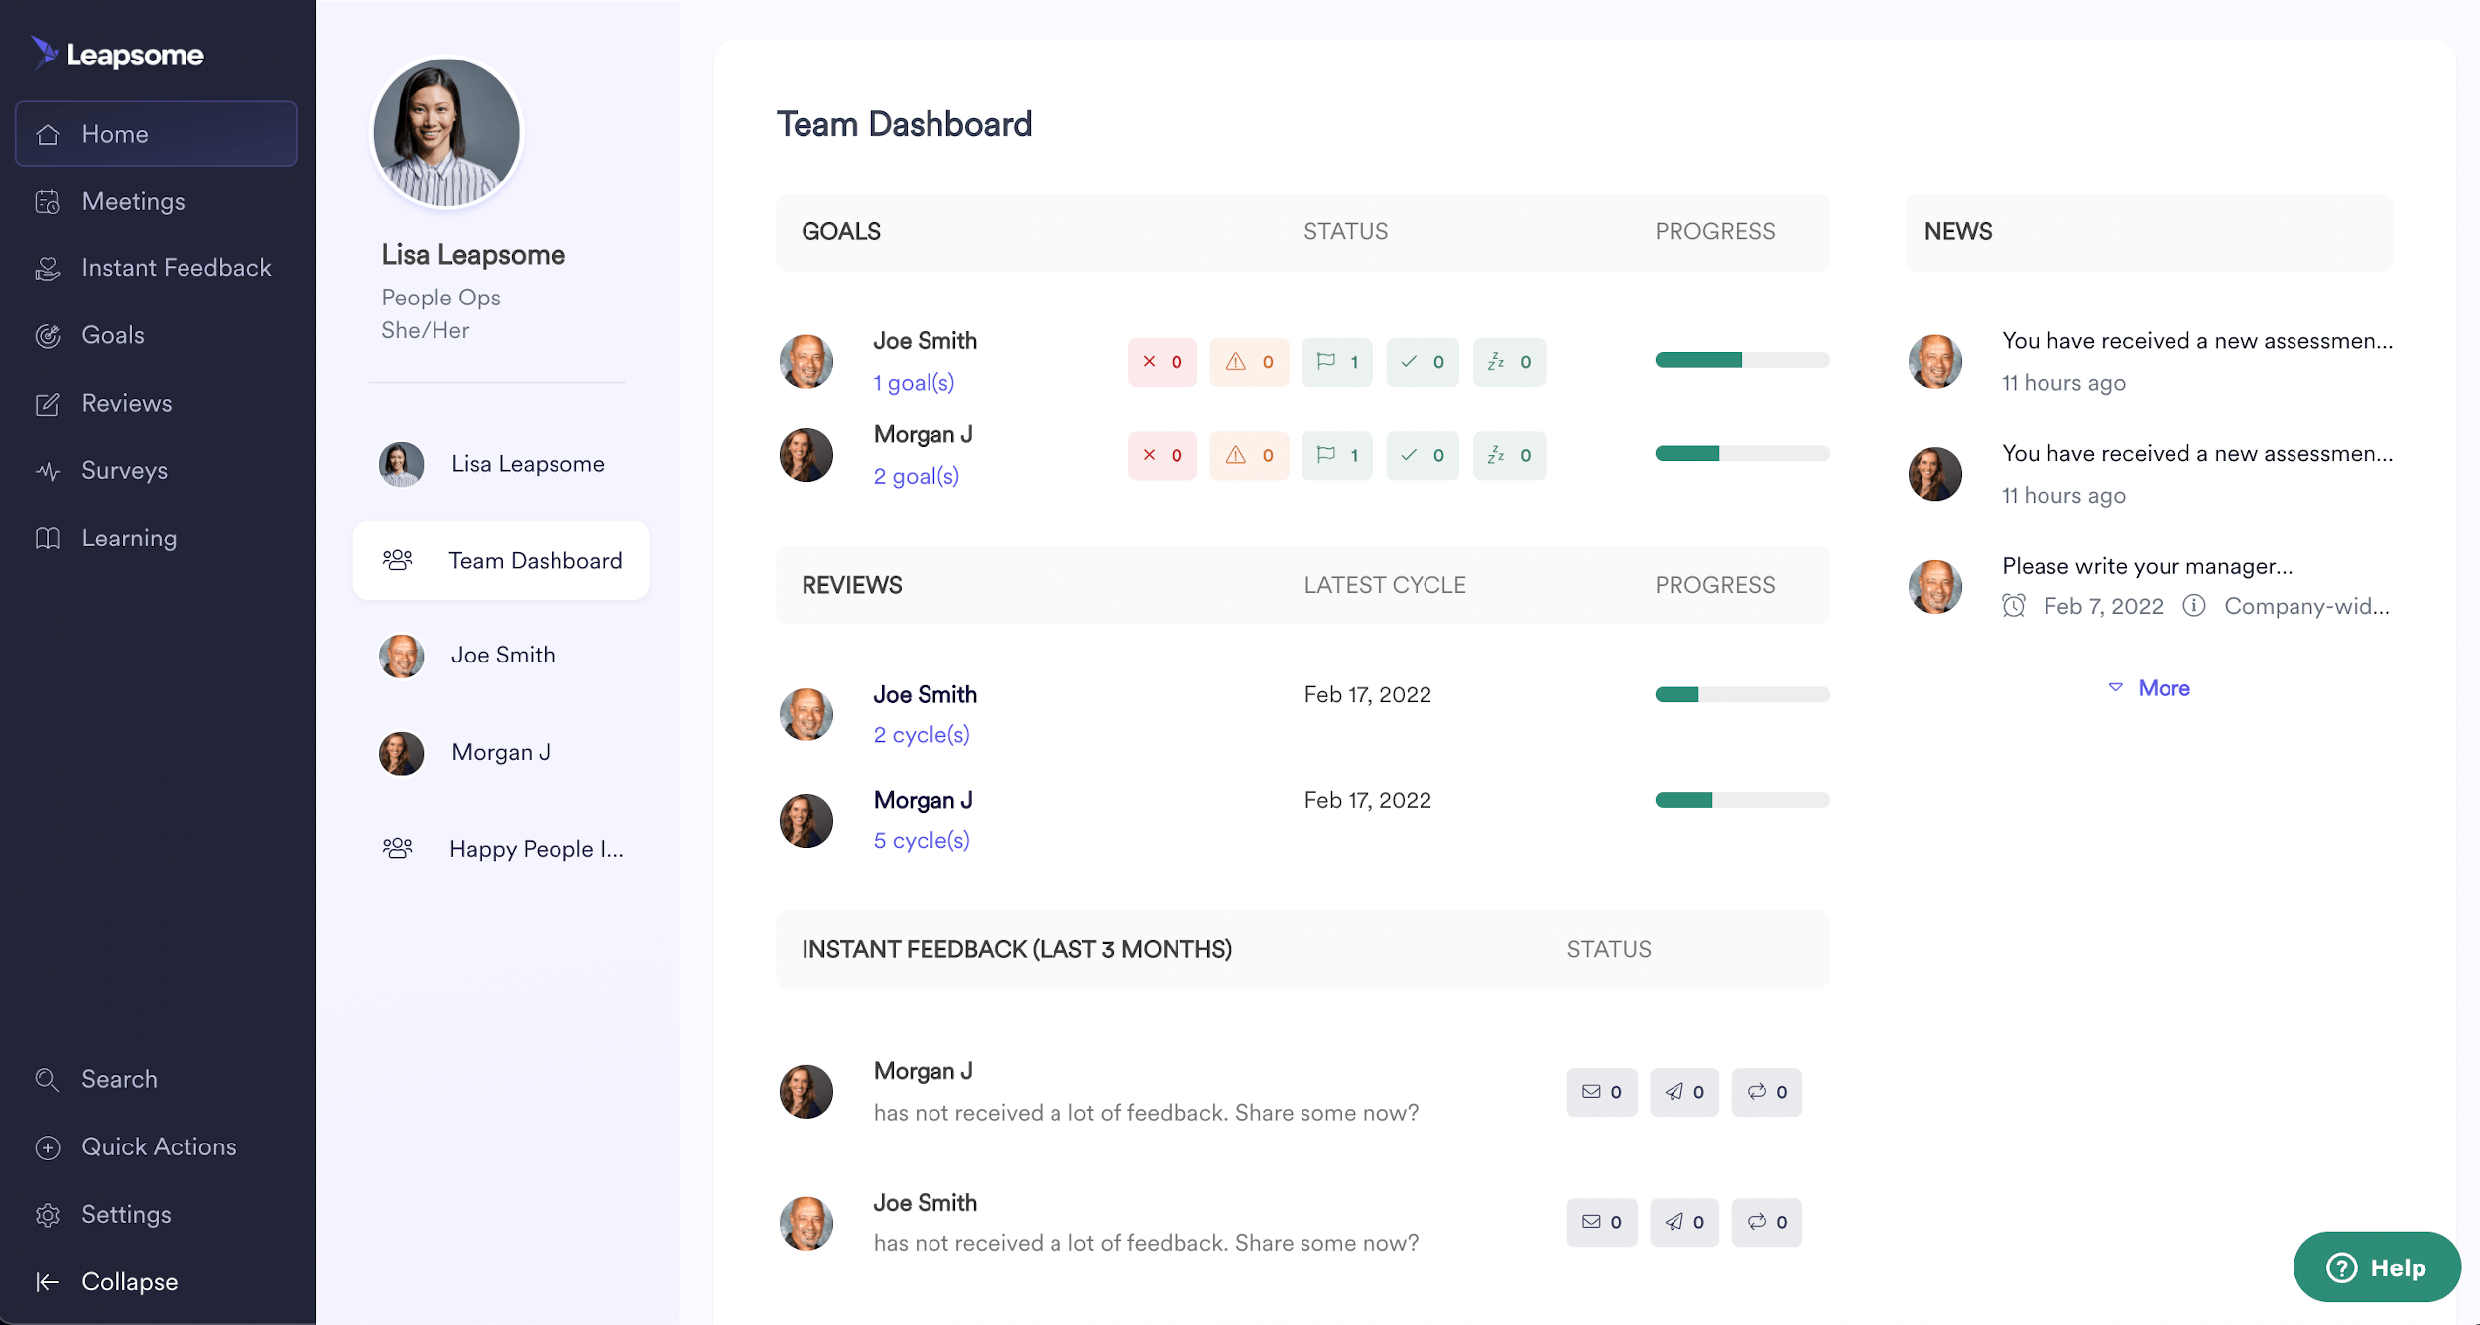This screenshot has height=1325, width=2480.
Task: Click the Learning book icon
Action: pos(48,538)
